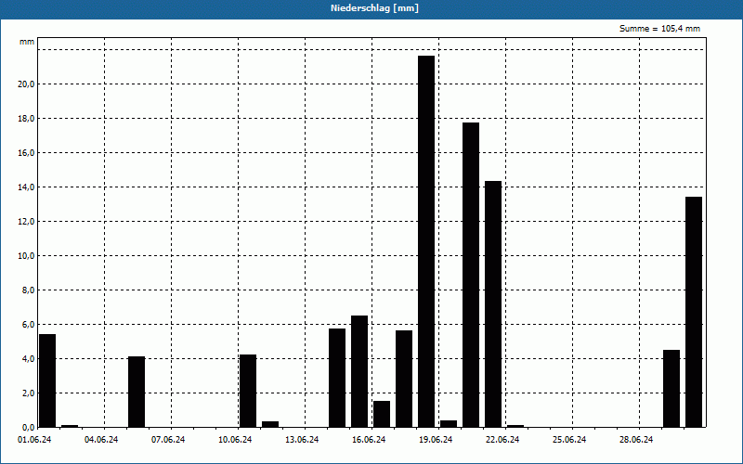The image size is (743, 464).
Task: Select the tallest bar above 20 mm
Action: [426, 241]
